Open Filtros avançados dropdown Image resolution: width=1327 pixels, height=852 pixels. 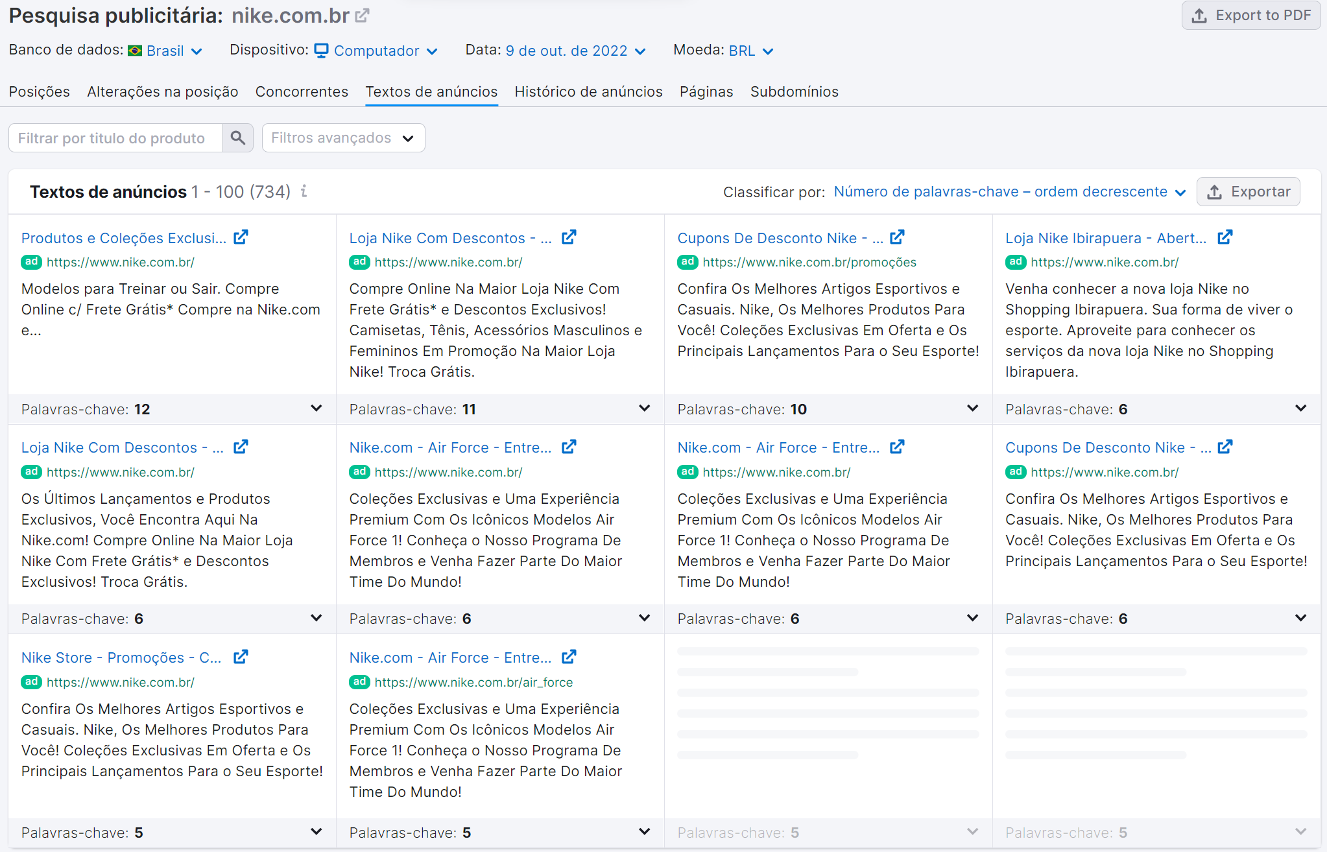pos(343,138)
